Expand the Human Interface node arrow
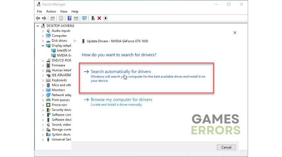Image resolution: width=282 pixels, height=157 pixels. pyautogui.click(x=43, y=70)
